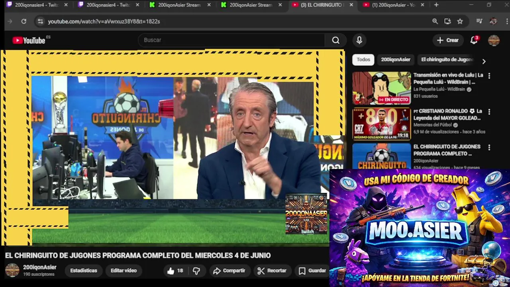Open 200iqonAsier channel name under video title

[40, 267]
